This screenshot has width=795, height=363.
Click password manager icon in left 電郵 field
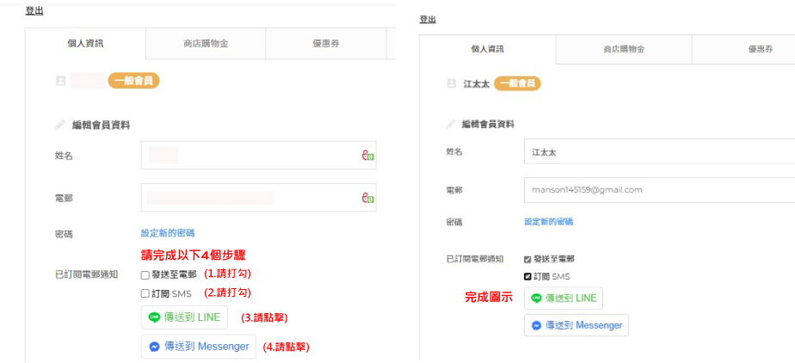[x=368, y=198]
